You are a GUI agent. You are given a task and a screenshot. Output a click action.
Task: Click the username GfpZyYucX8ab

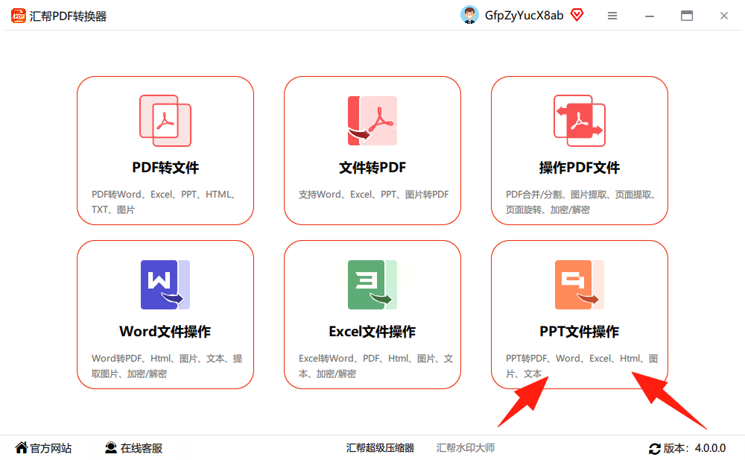pos(524,16)
